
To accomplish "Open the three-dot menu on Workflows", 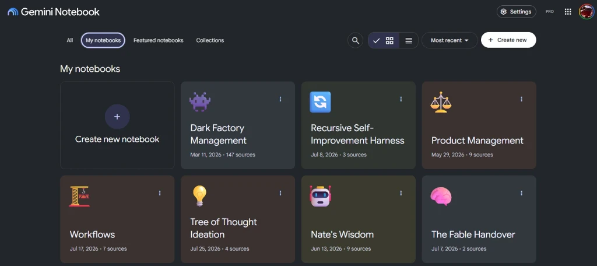I will [160, 193].
